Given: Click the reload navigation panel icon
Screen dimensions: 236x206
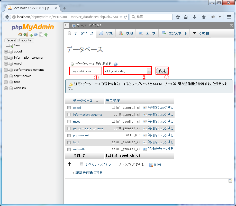Looking at the screenshot, I should point(46,34).
